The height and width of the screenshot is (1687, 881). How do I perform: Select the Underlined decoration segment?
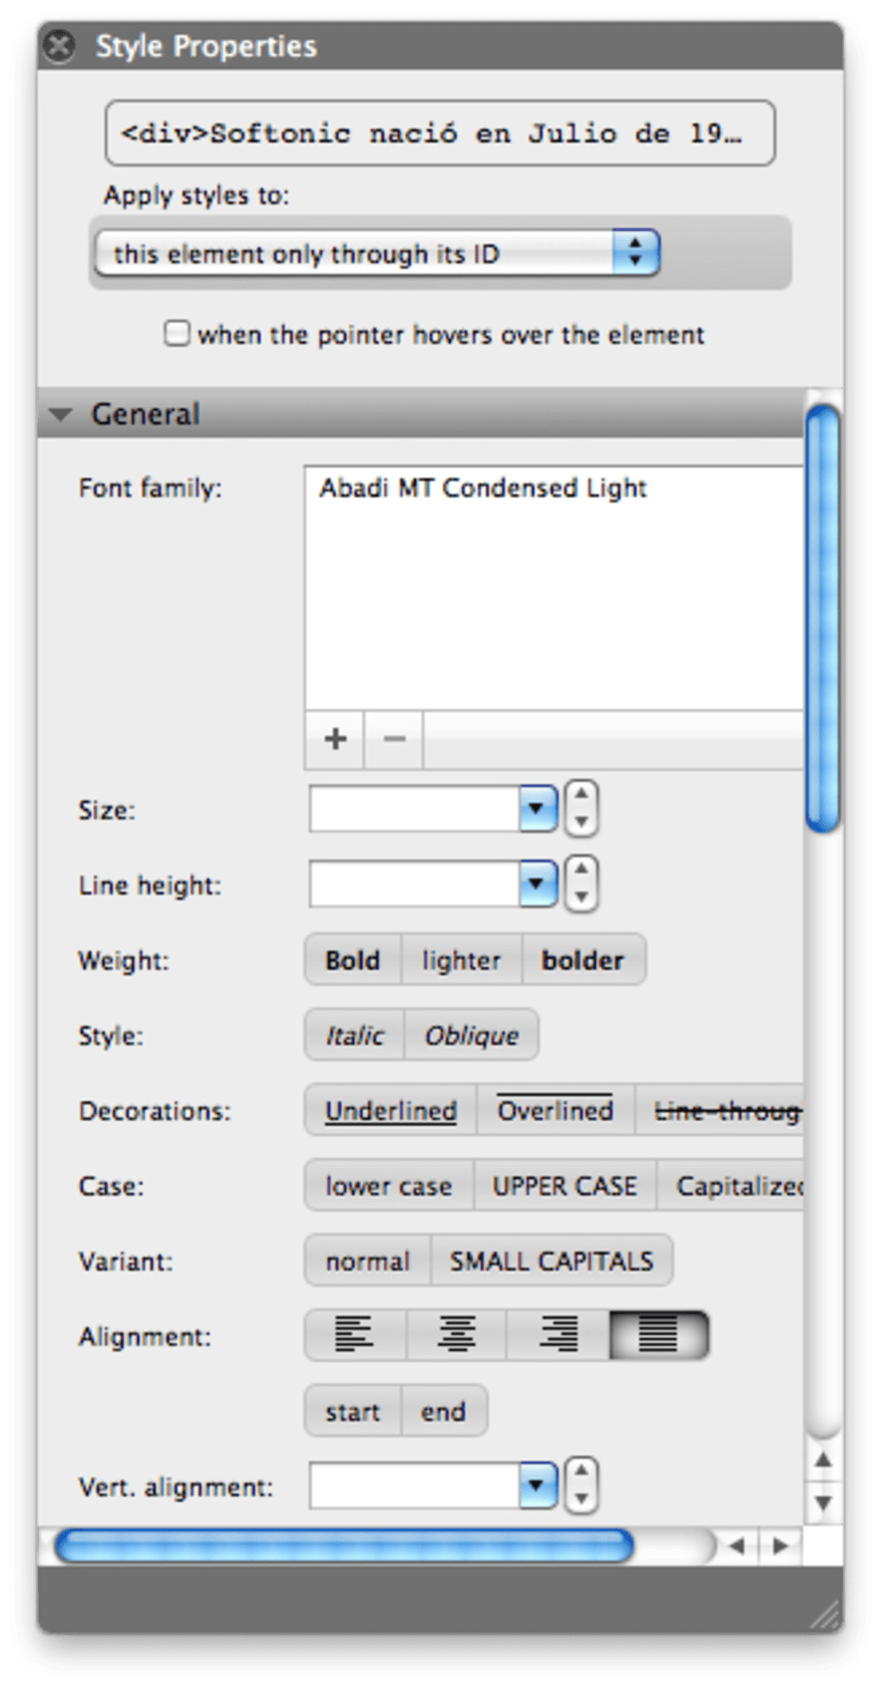click(x=390, y=1110)
